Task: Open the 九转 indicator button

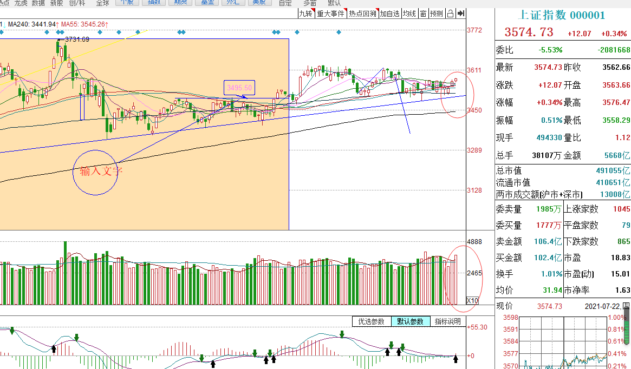Action: click(x=306, y=14)
